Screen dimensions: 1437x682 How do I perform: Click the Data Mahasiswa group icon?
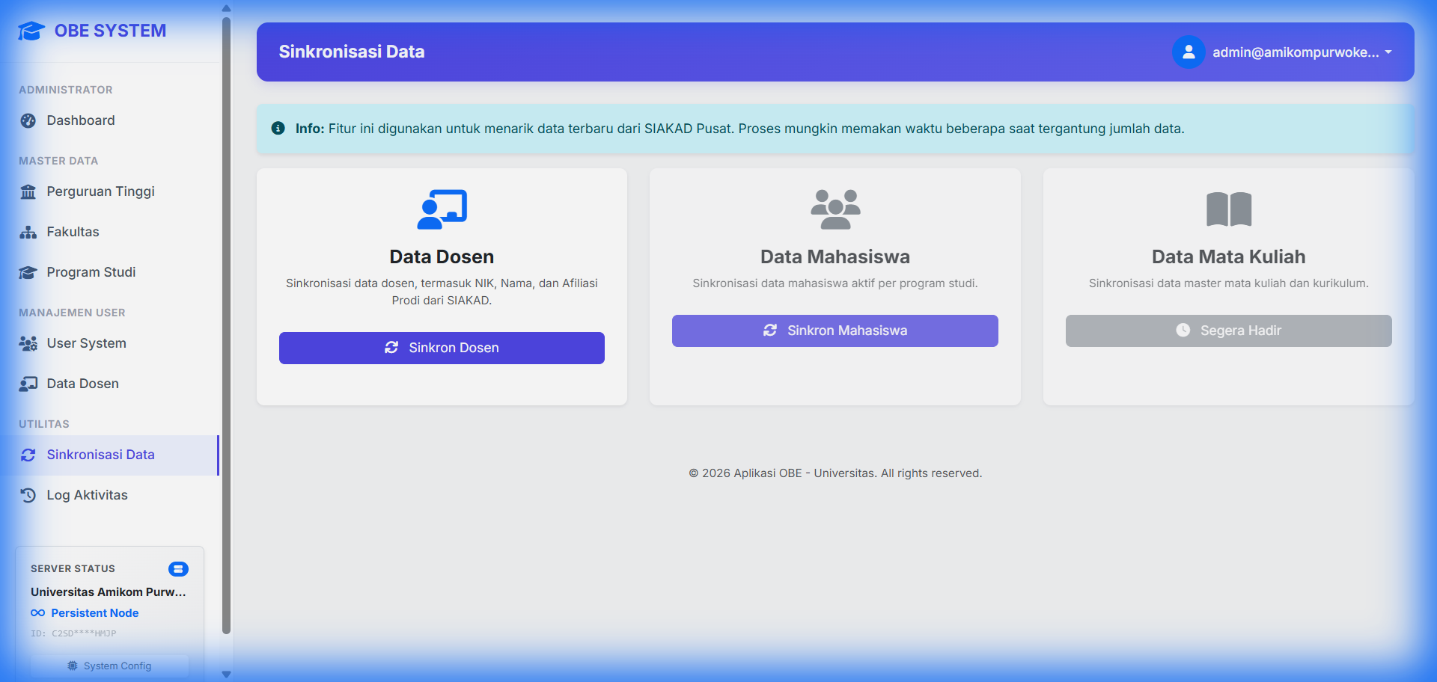835,209
